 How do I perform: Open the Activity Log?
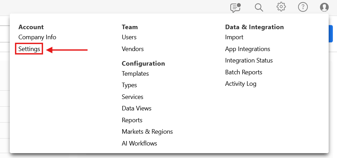240,84
